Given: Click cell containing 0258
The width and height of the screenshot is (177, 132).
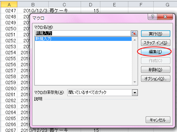Looking at the screenshot, I should click(9, 76).
